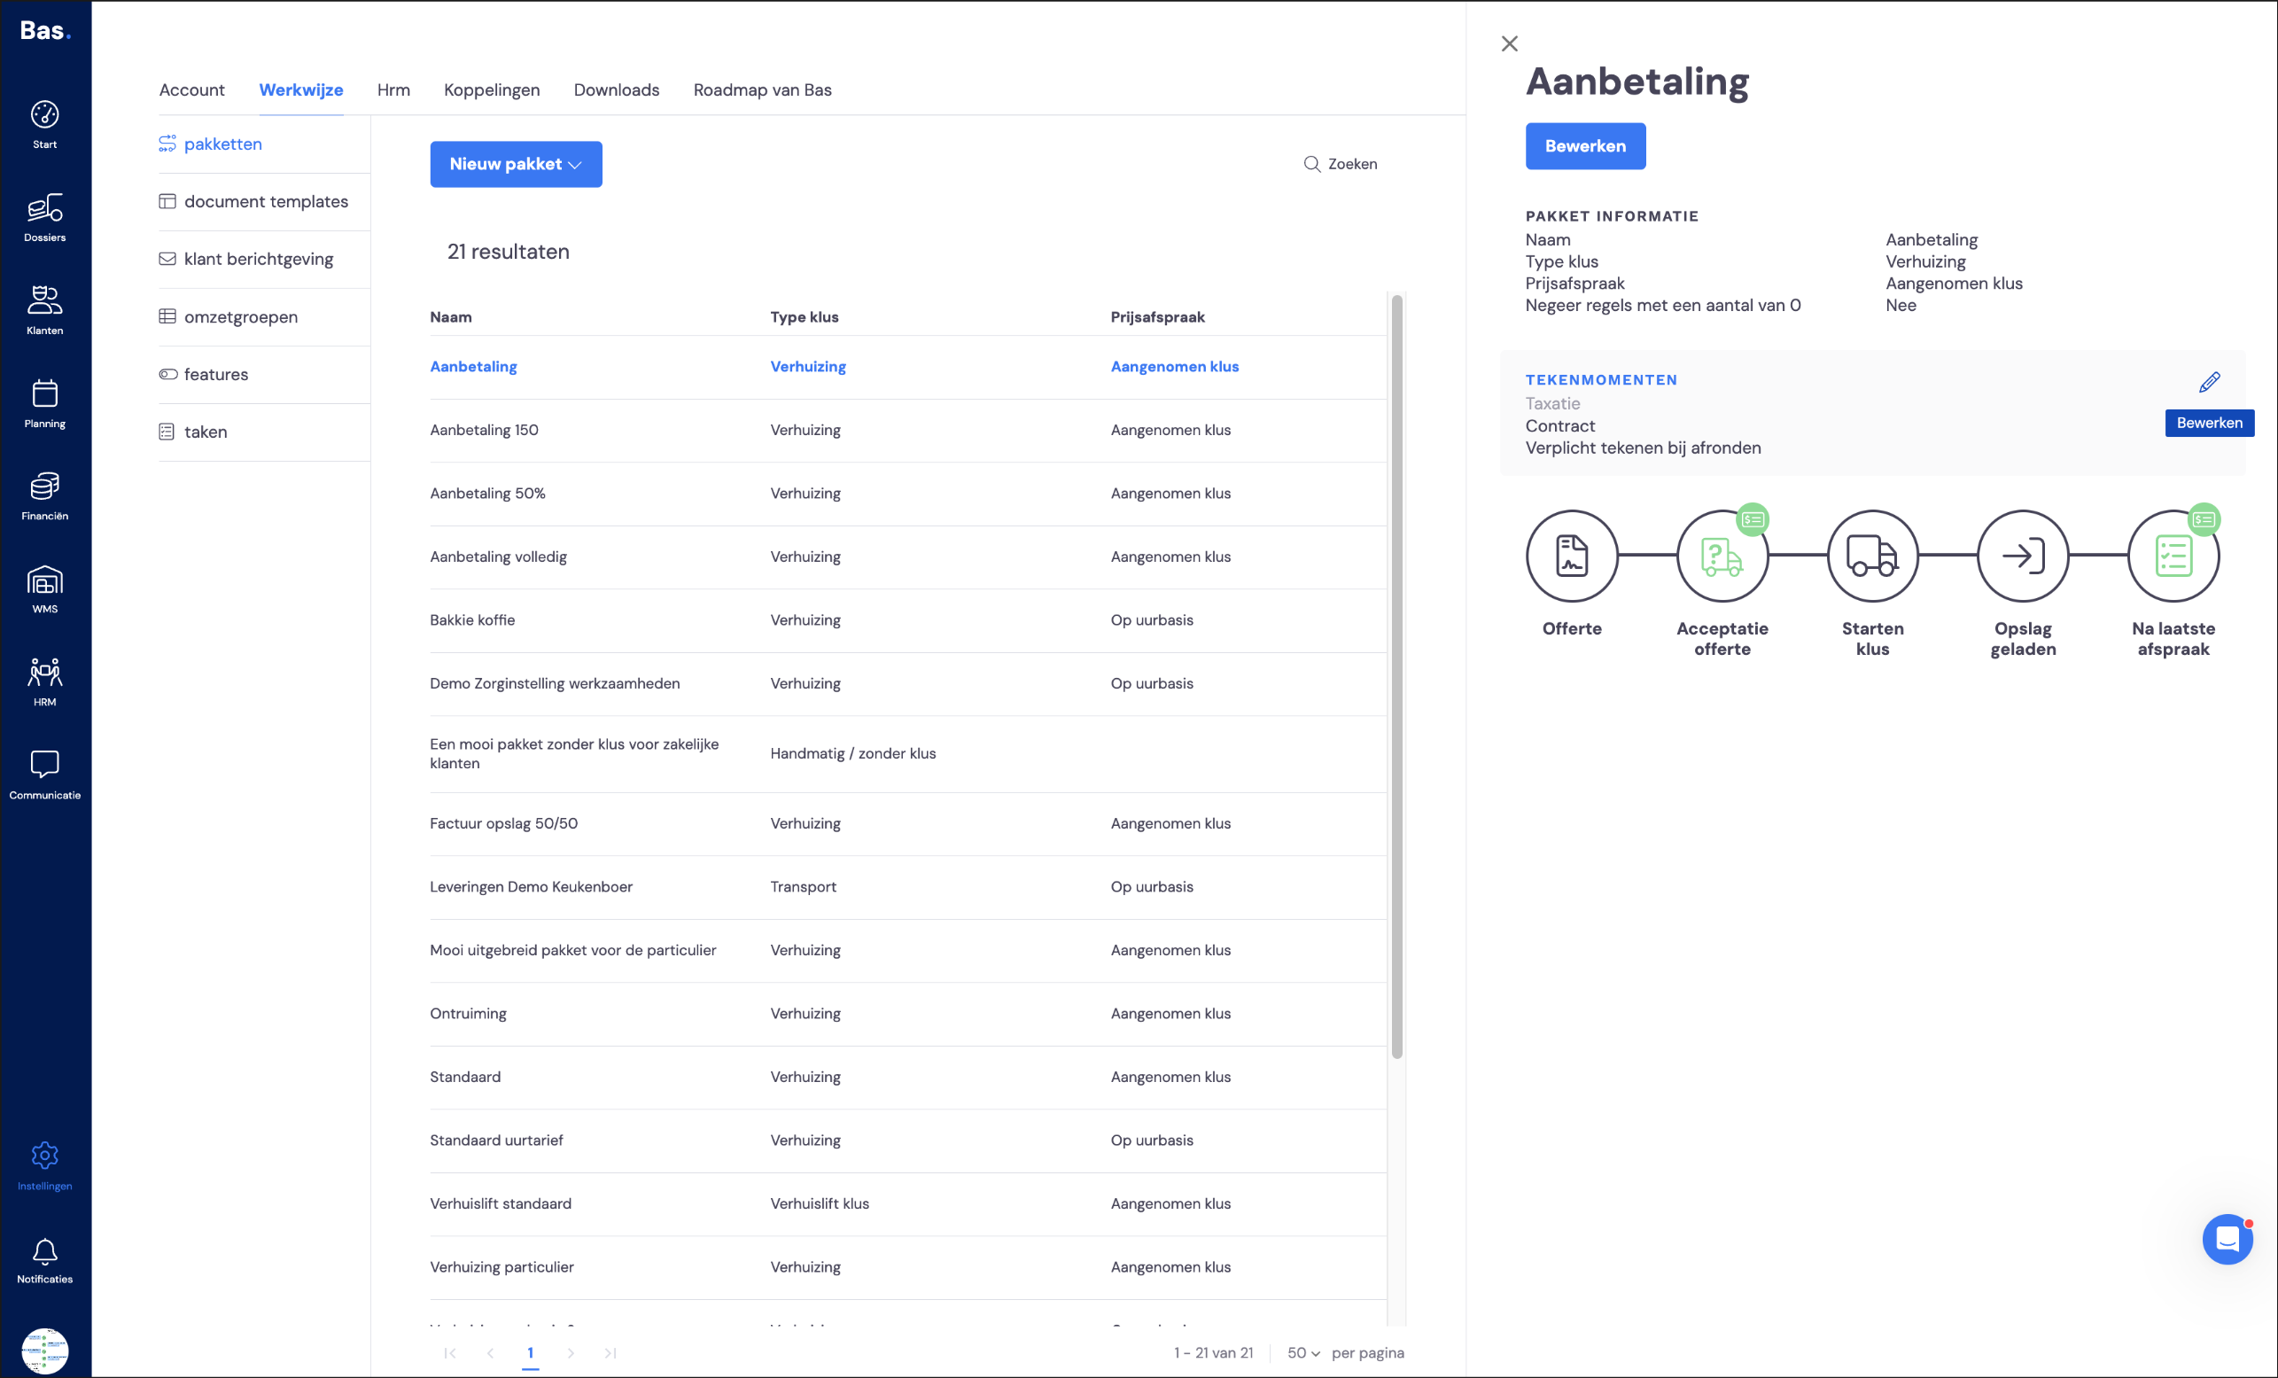Open Roadmap van Bas tab
Image resolution: width=2278 pixels, height=1378 pixels.
coord(763,90)
